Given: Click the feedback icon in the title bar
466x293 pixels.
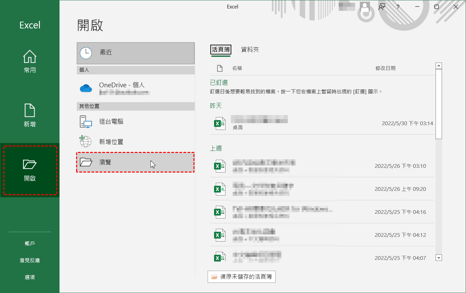Looking at the screenshot, I should pyautogui.click(x=382, y=7).
